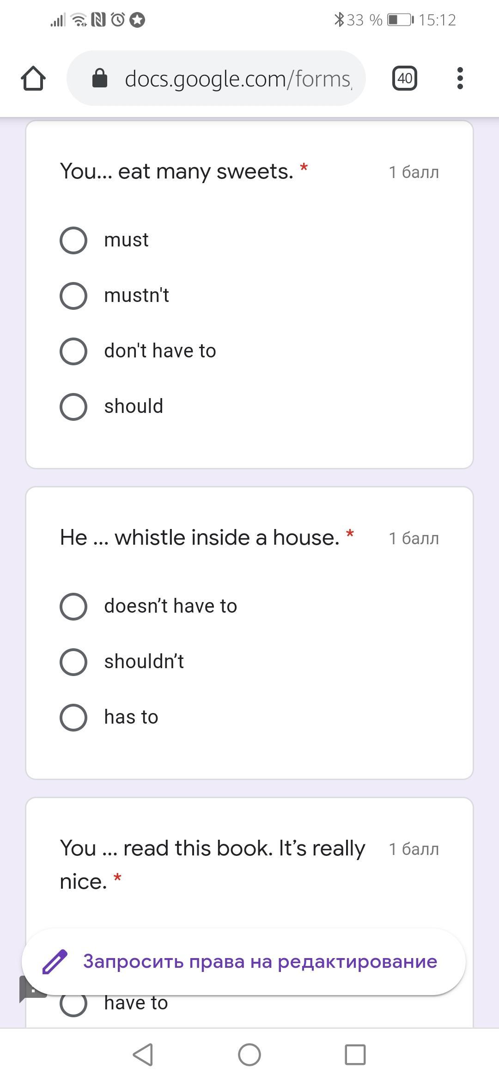Tap the browser home icon

(x=33, y=78)
